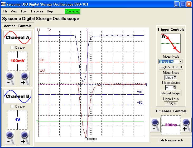Click the Hide Measurements button
The image size is (193, 148).
[171, 140]
